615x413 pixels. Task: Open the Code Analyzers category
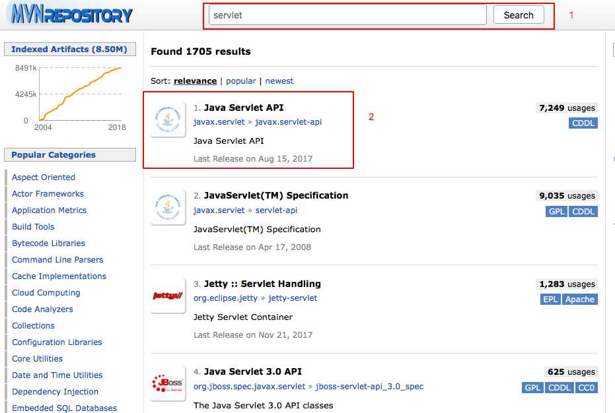(42, 309)
